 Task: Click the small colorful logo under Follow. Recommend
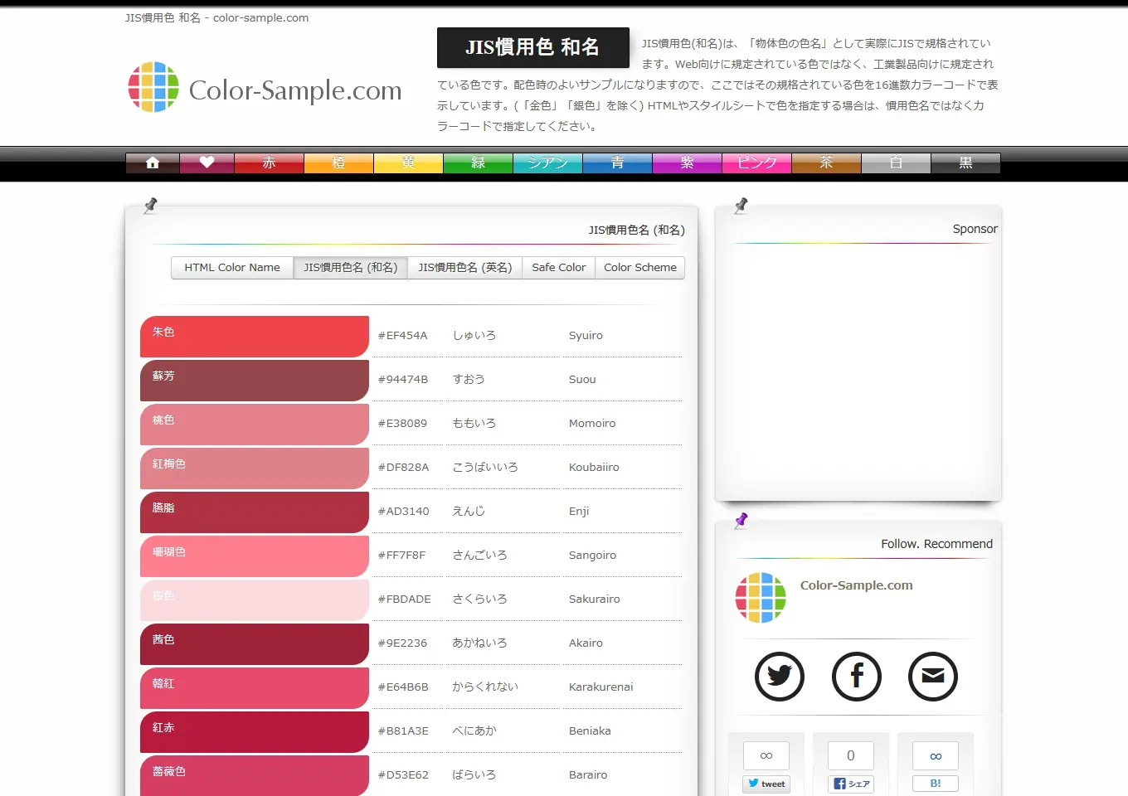coord(761,598)
